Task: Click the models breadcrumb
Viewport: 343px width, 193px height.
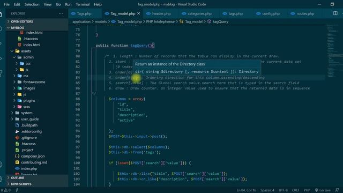Action: 101,21
